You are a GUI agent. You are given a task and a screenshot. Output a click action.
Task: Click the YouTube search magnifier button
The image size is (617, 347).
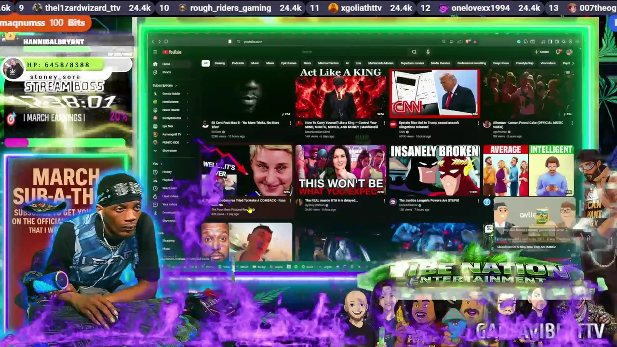[x=414, y=52]
